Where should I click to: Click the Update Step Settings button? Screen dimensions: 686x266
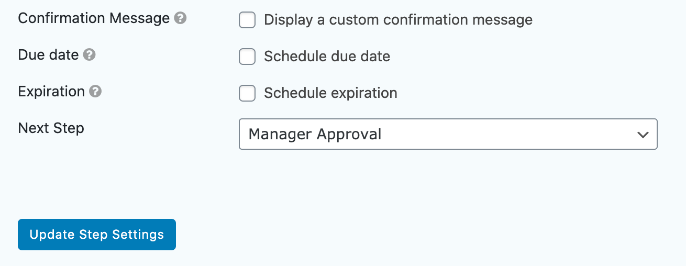[97, 235]
